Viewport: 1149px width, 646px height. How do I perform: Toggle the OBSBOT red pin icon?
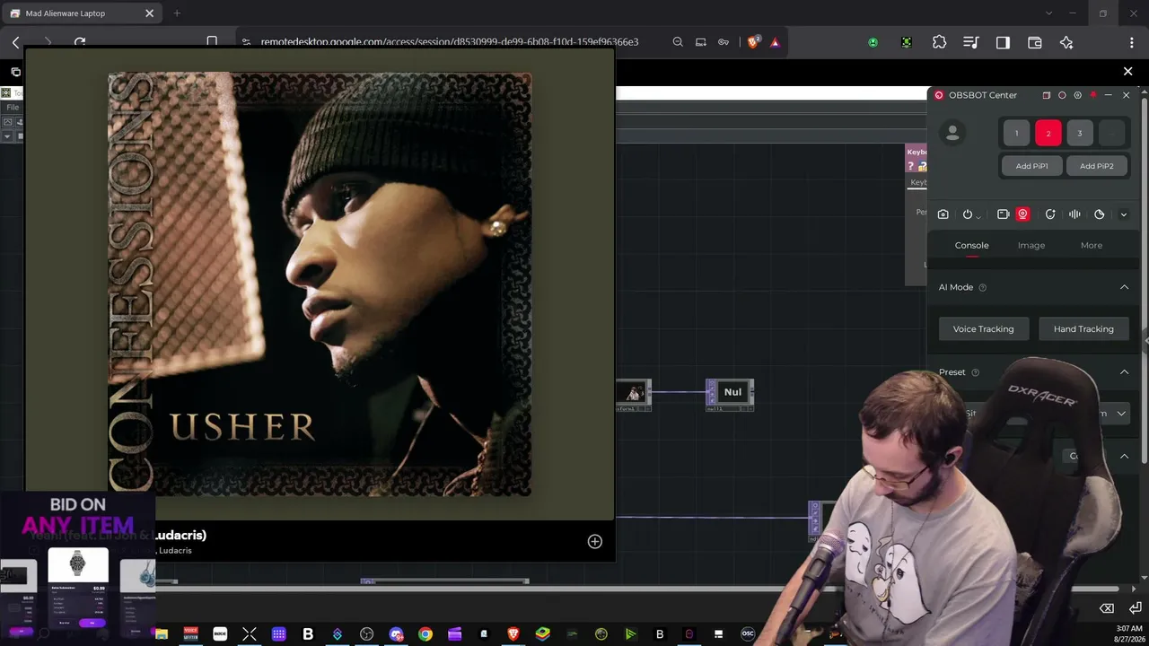coord(1092,95)
